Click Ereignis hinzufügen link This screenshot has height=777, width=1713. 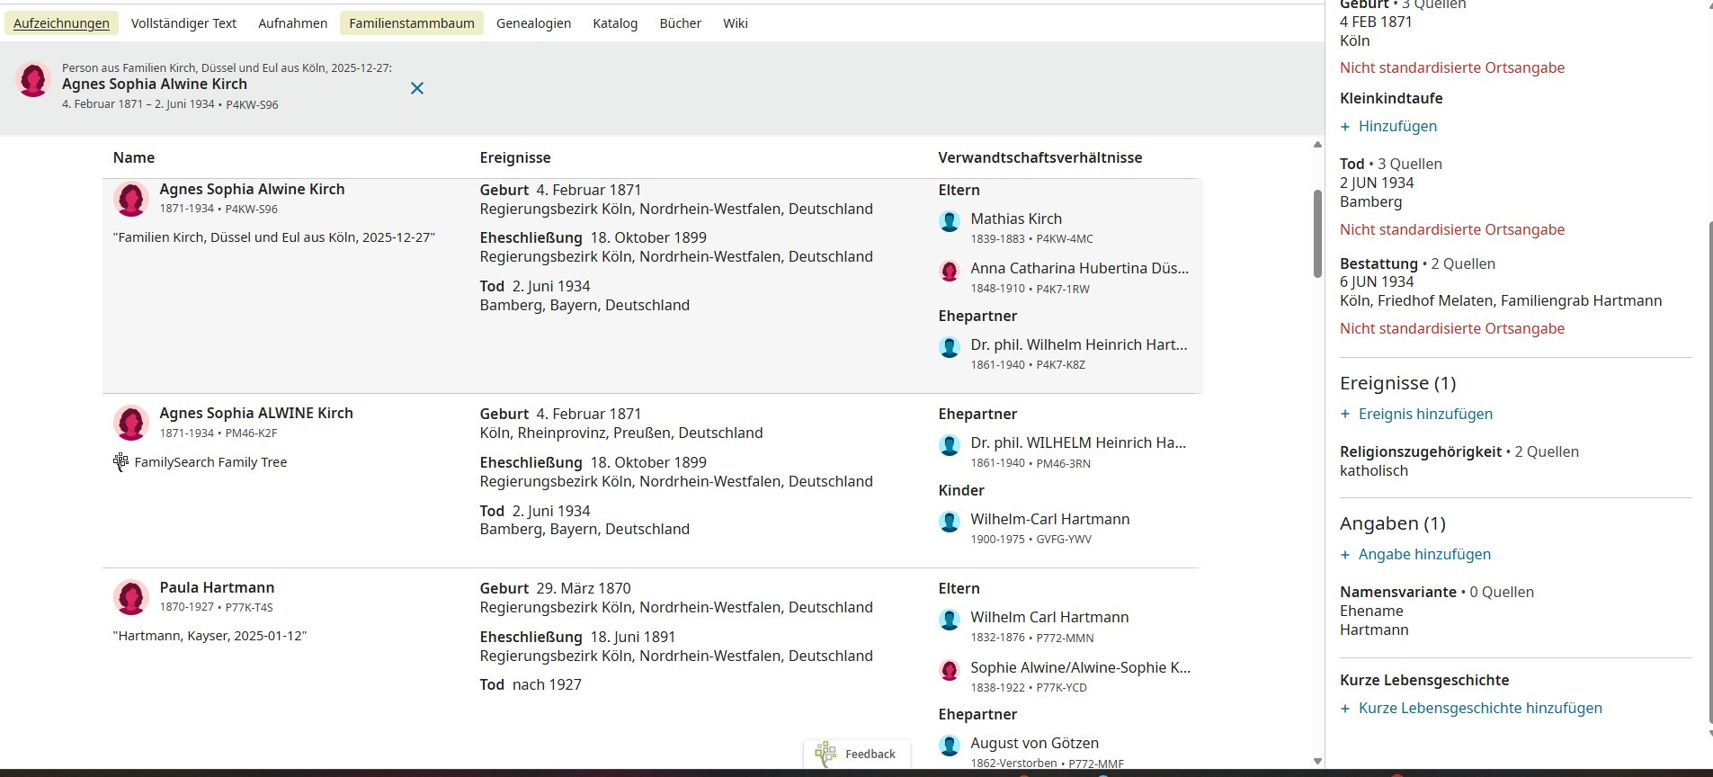pyautogui.click(x=1424, y=415)
